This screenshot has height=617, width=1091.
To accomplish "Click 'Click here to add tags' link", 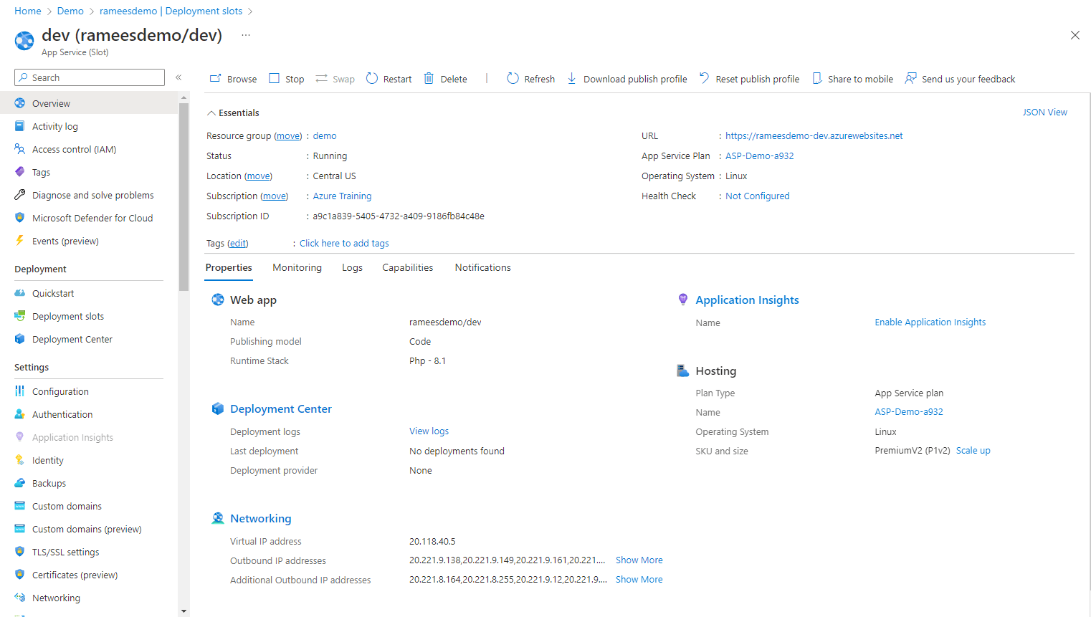I will point(344,244).
